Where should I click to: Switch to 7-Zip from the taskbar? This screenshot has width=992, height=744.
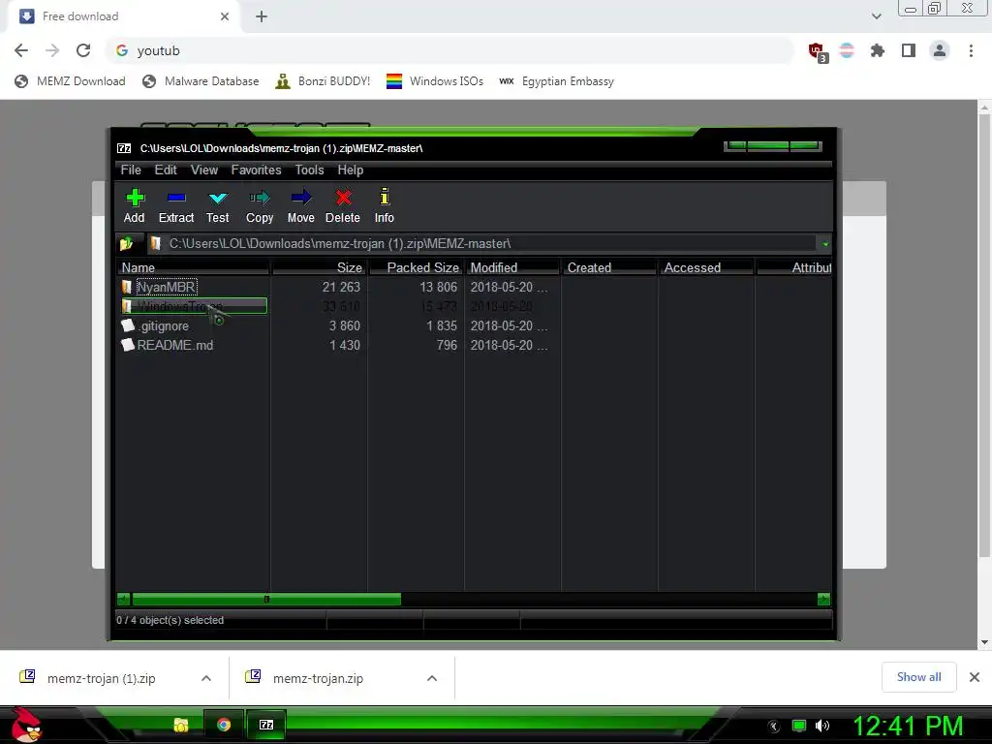click(x=266, y=725)
